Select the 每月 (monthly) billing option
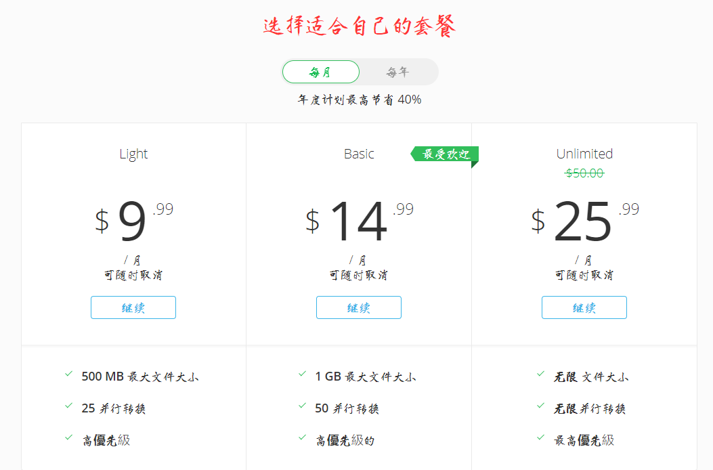 point(322,71)
